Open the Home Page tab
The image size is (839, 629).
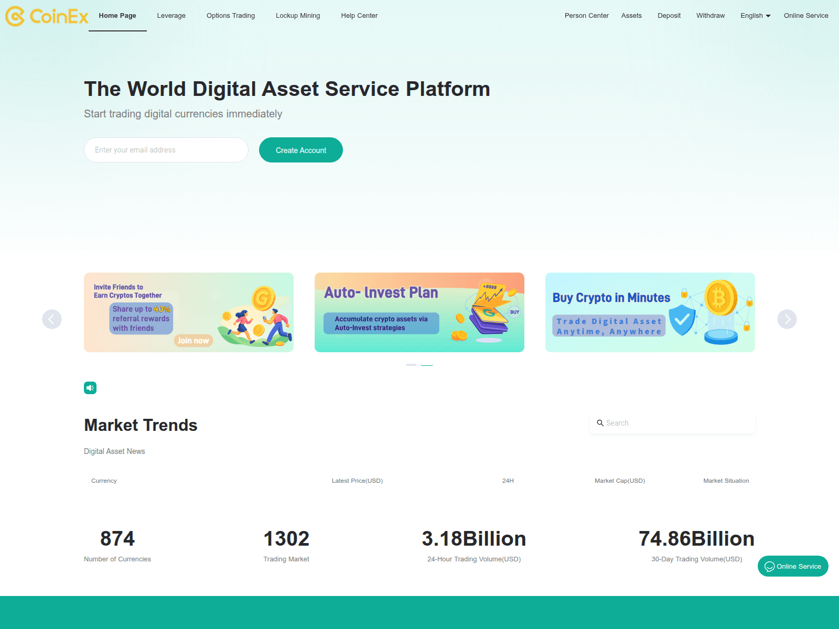point(117,16)
